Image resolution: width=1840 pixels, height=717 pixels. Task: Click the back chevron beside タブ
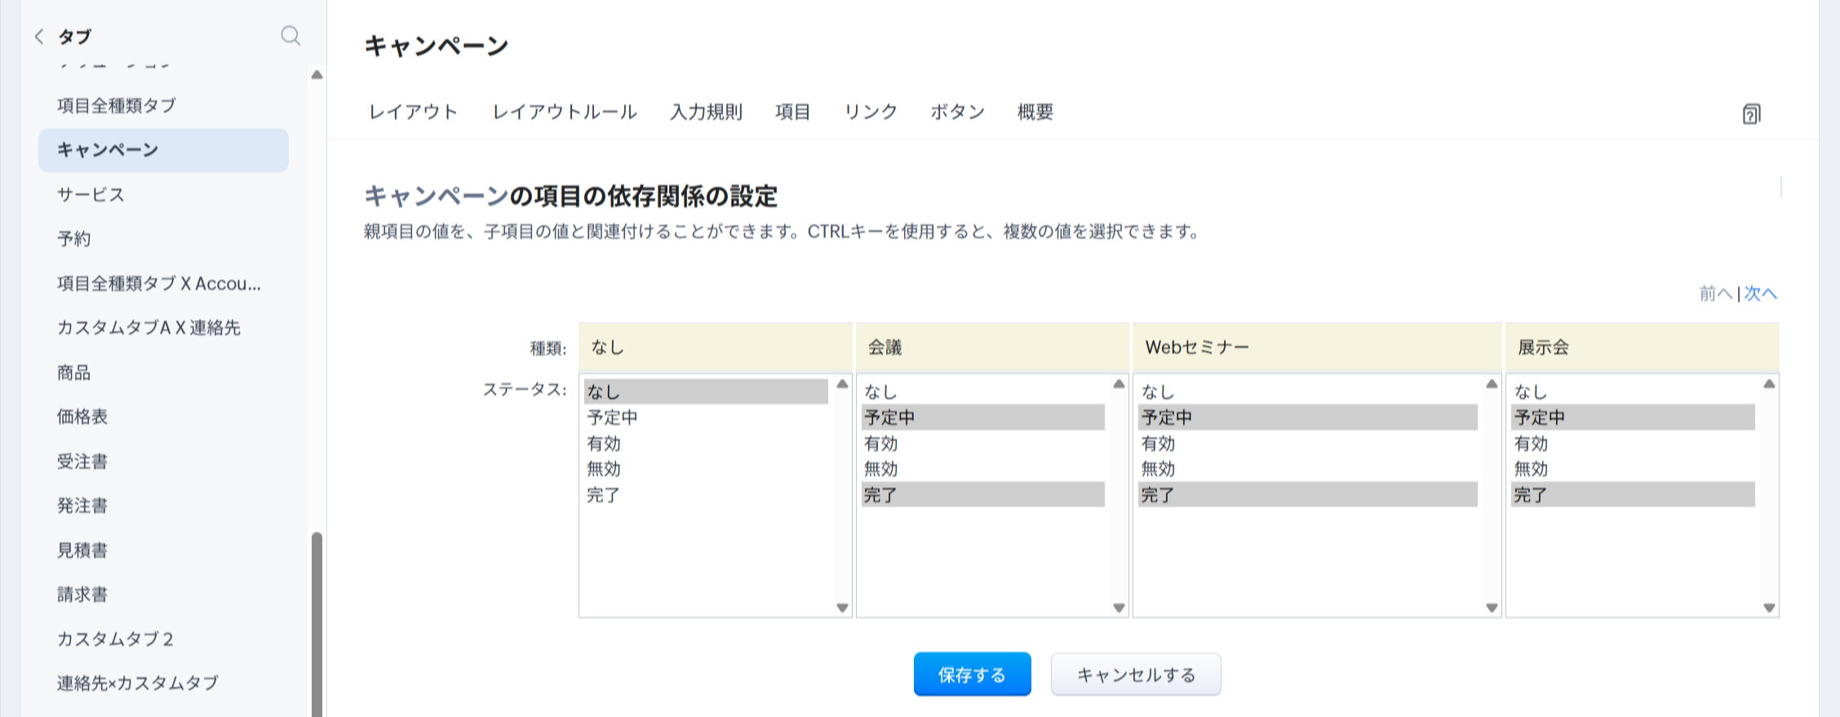(x=39, y=37)
